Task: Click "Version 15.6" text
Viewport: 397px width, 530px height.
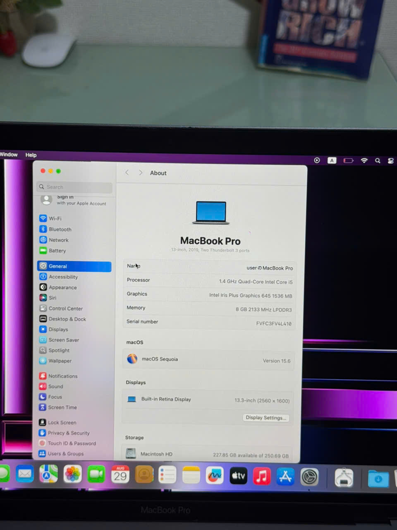Action: pyautogui.click(x=277, y=361)
